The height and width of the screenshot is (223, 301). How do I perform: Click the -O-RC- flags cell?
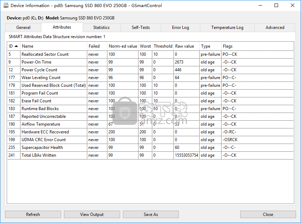(x=229, y=132)
